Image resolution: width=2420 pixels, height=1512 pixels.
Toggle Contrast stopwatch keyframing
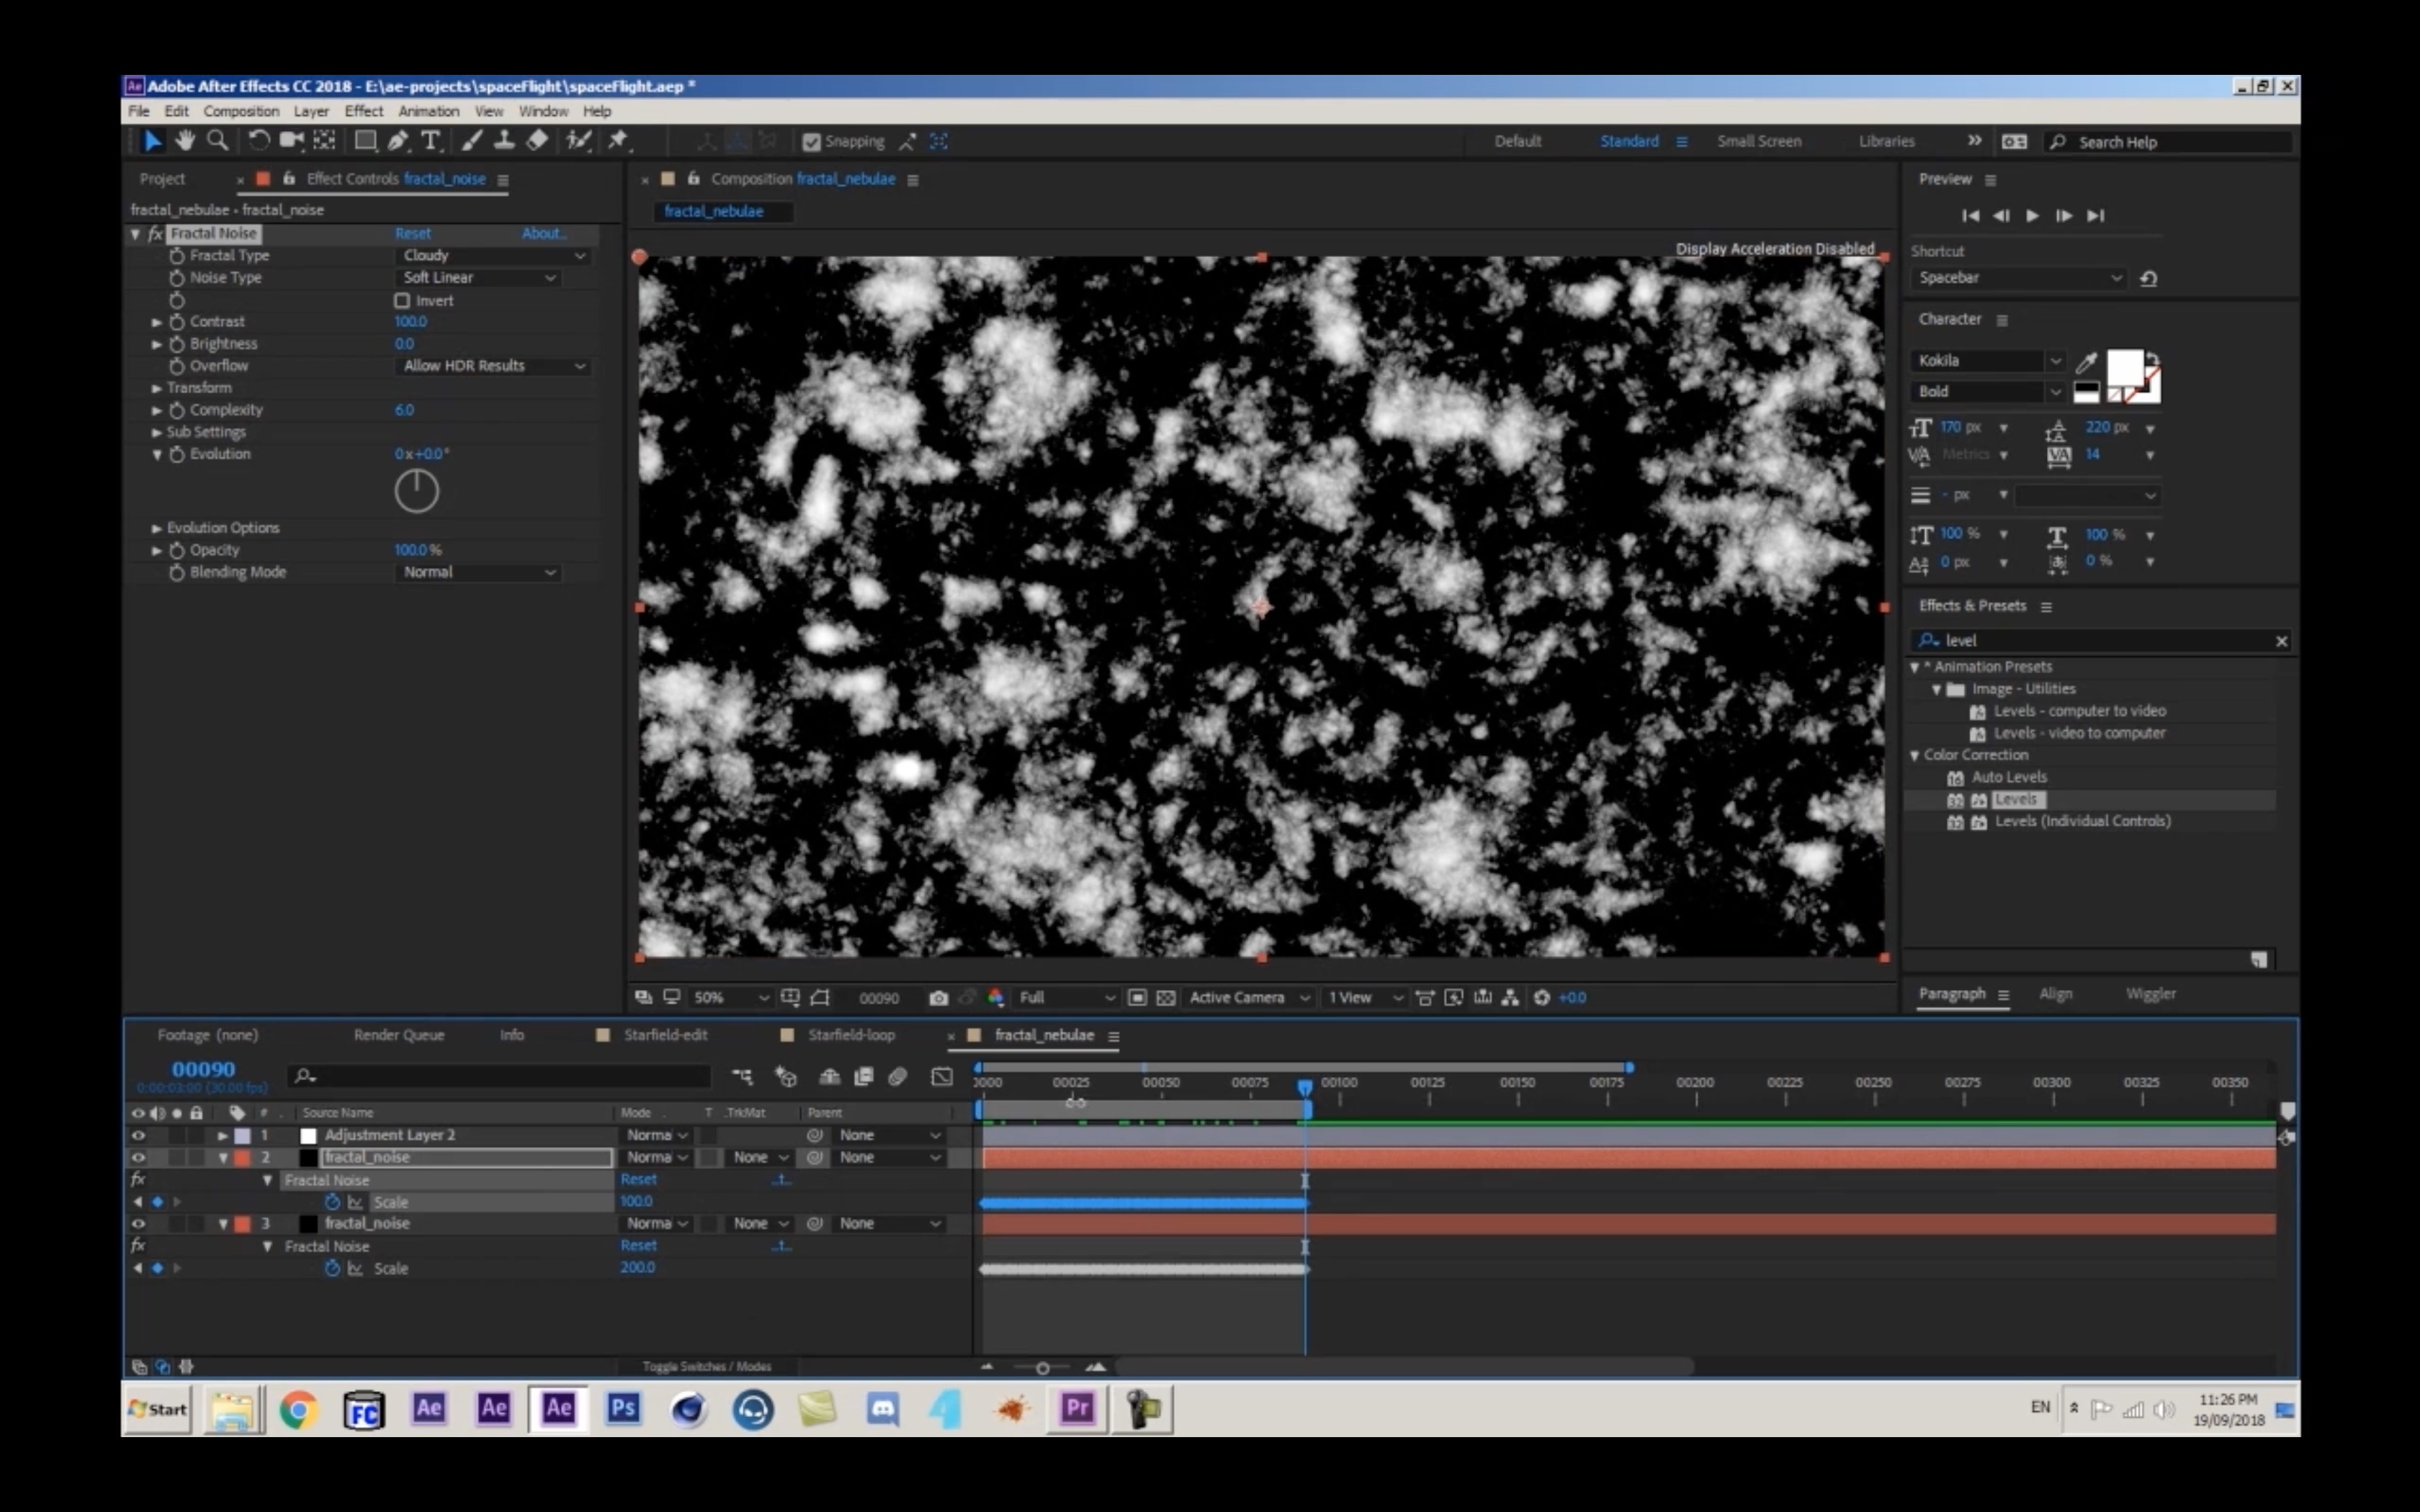pyautogui.click(x=177, y=321)
